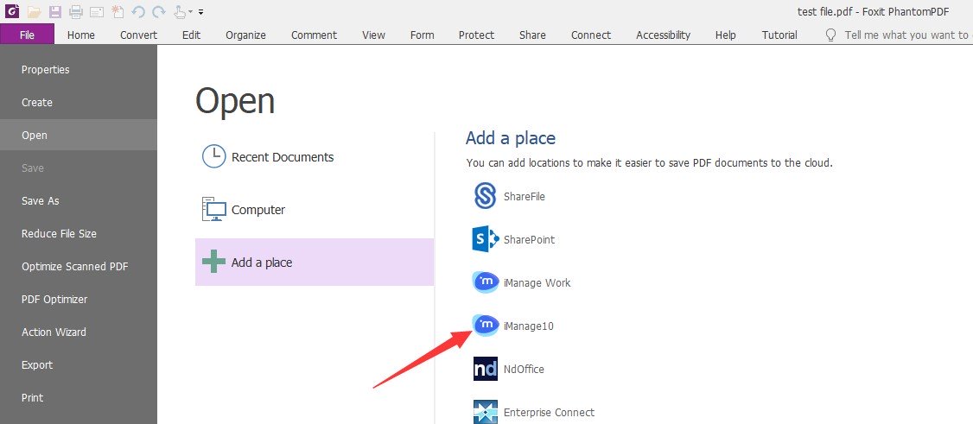Select Optimize Scanned PDF in the sidebar
This screenshot has height=424, width=973.
pos(78,267)
